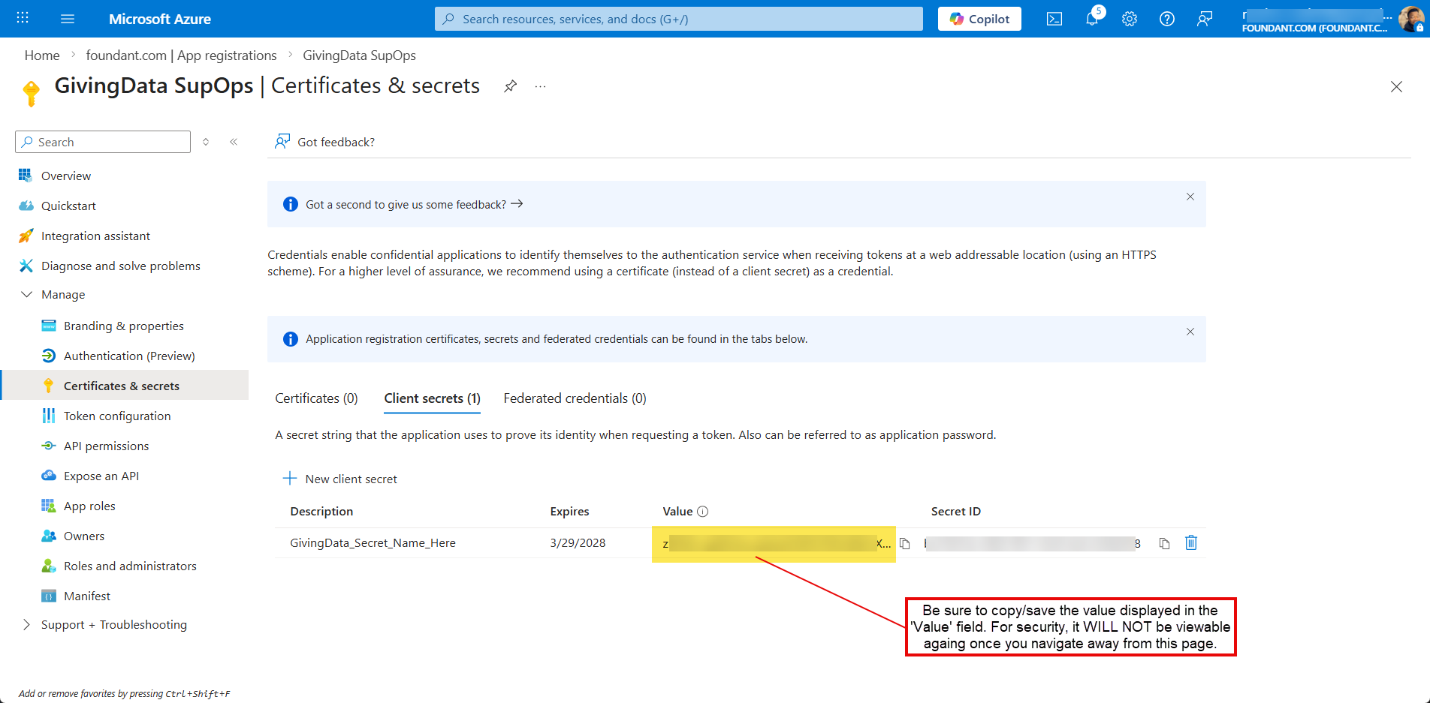Expand or collapse all menu groups
The width and height of the screenshot is (1430, 703).
[x=206, y=142]
